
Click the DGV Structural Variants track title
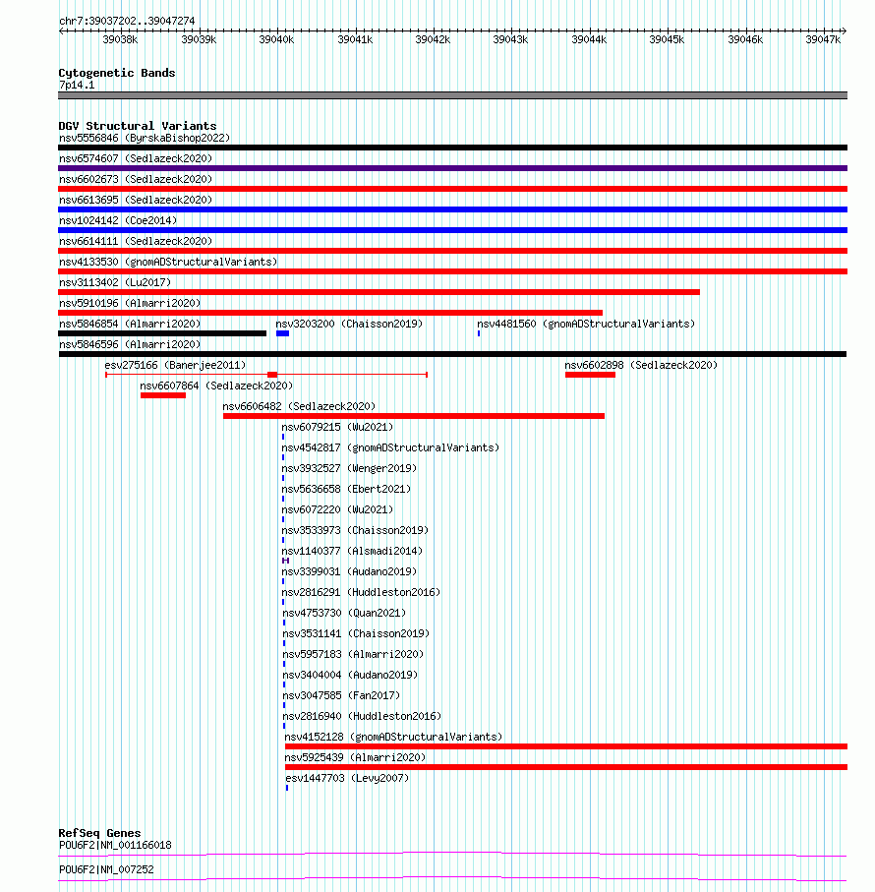click(138, 126)
